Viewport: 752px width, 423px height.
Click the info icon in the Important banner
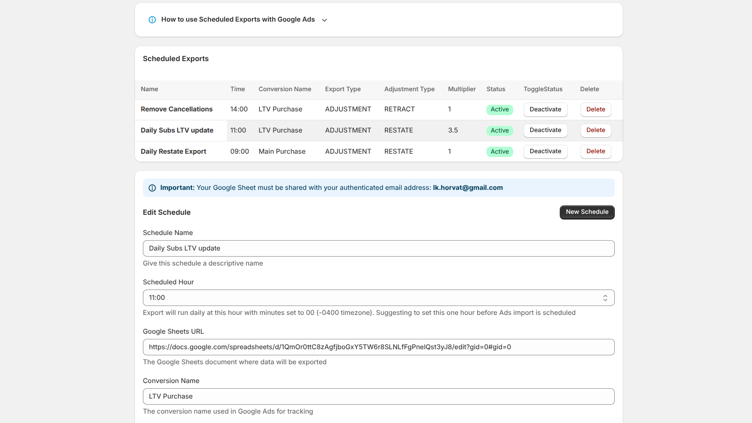(x=152, y=188)
